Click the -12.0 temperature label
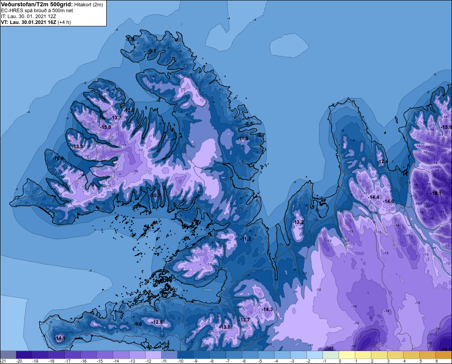452x364 pixels. point(129,110)
